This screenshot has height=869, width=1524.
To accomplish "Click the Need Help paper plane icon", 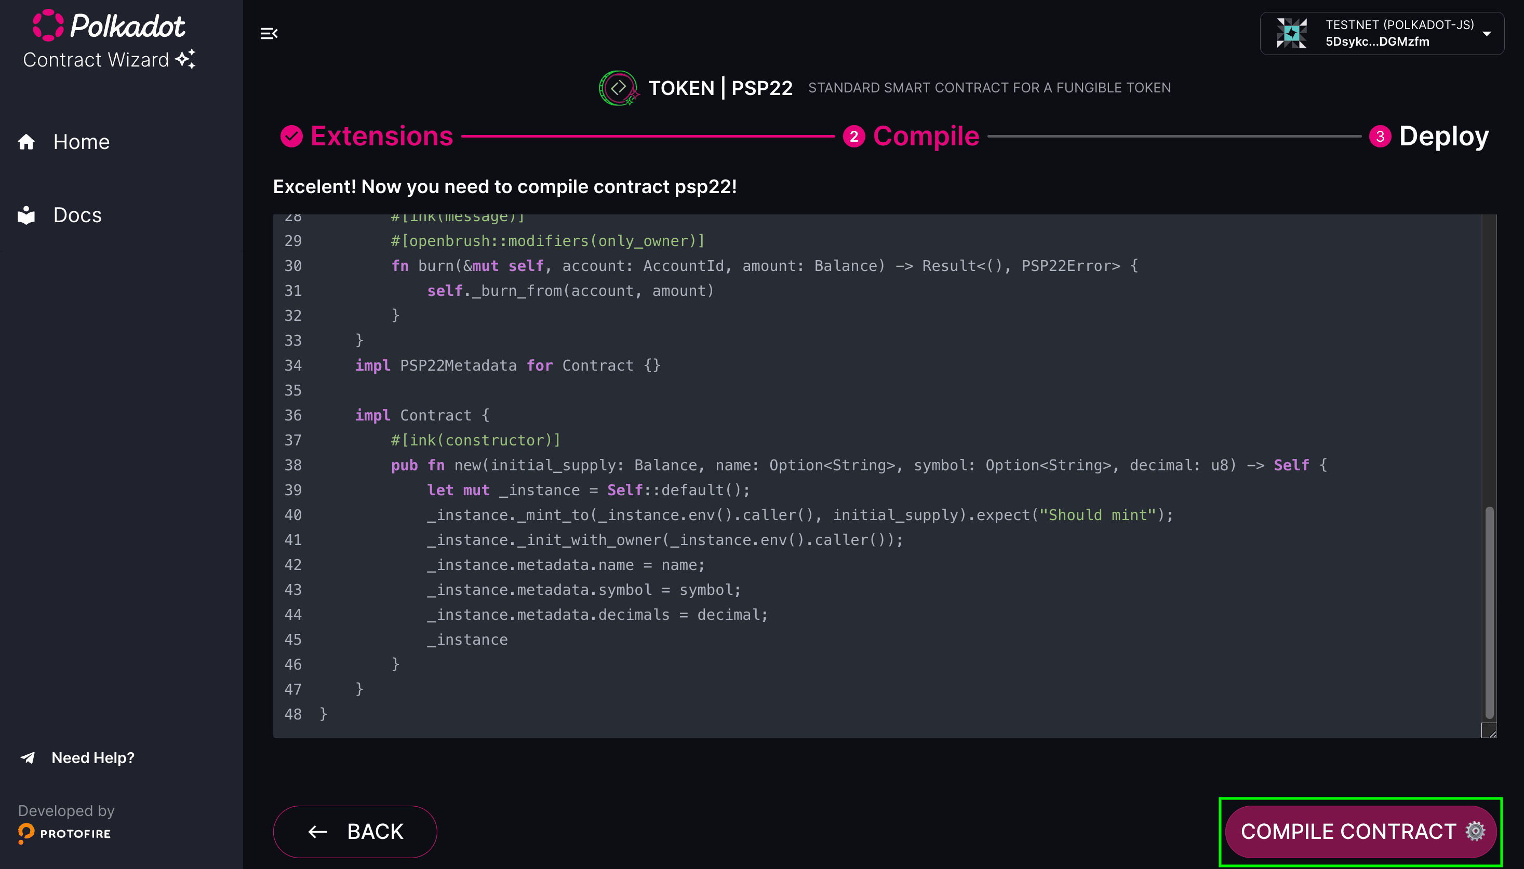I will coord(27,758).
